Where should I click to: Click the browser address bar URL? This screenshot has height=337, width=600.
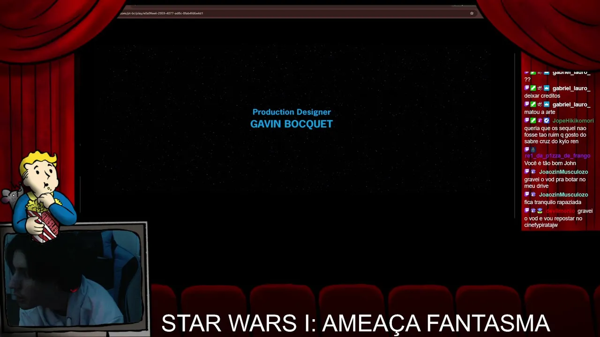click(161, 13)
